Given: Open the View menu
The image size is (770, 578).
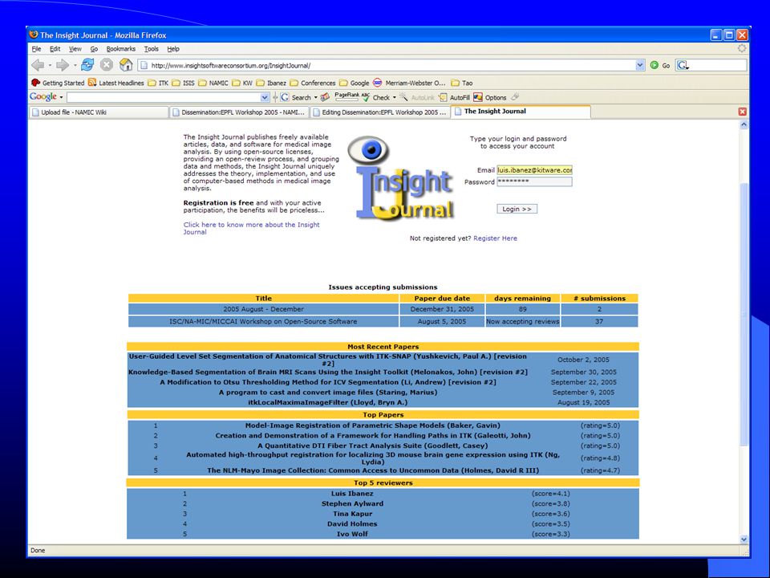Looking at the screenshot, I should pos(75,49).
